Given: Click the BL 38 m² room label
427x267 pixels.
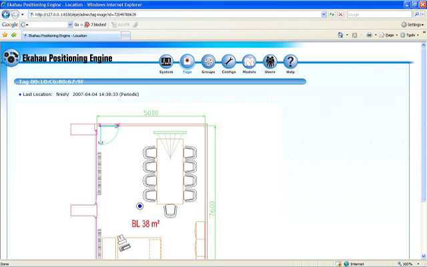Looking at the screenshot, I should click(145, 224).
